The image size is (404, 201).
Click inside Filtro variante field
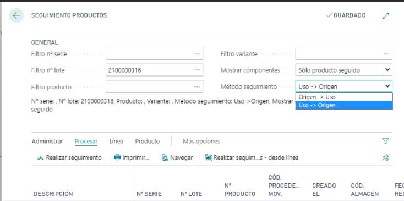pyautogui.click(x=343, y=53)
